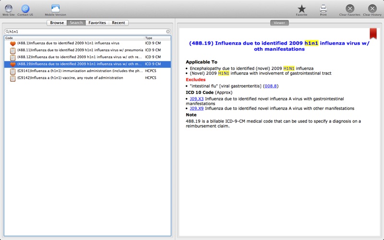Image resolution: width=384 pixels, height=240 pixels.
Task: Open the J09.X3 ICD 10 link
Action: pyautogui.click(x=197, y=99)
